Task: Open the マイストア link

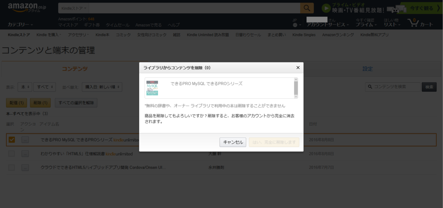Action: 68,25
